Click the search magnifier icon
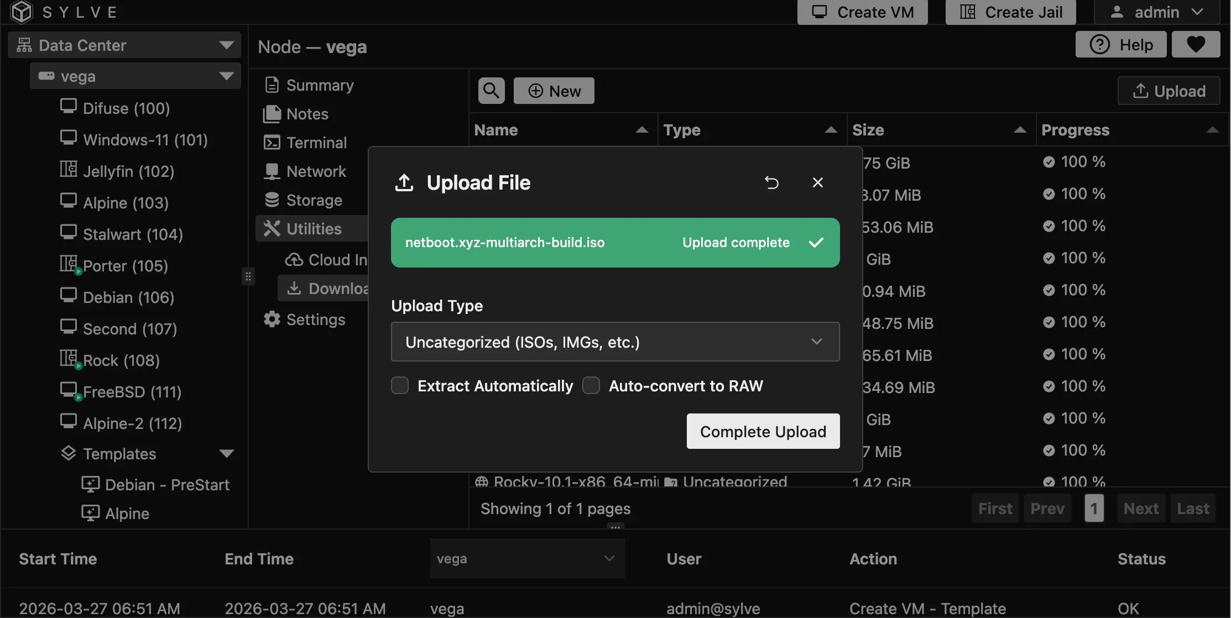Screen dimensions: 1231x618 tap(491, 91)
